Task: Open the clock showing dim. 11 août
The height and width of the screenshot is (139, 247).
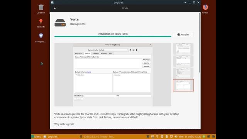Action: pyautogui.click(x=190, y=137)
